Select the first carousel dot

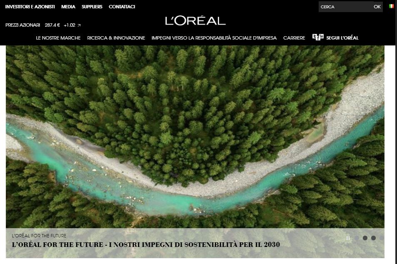357,238
